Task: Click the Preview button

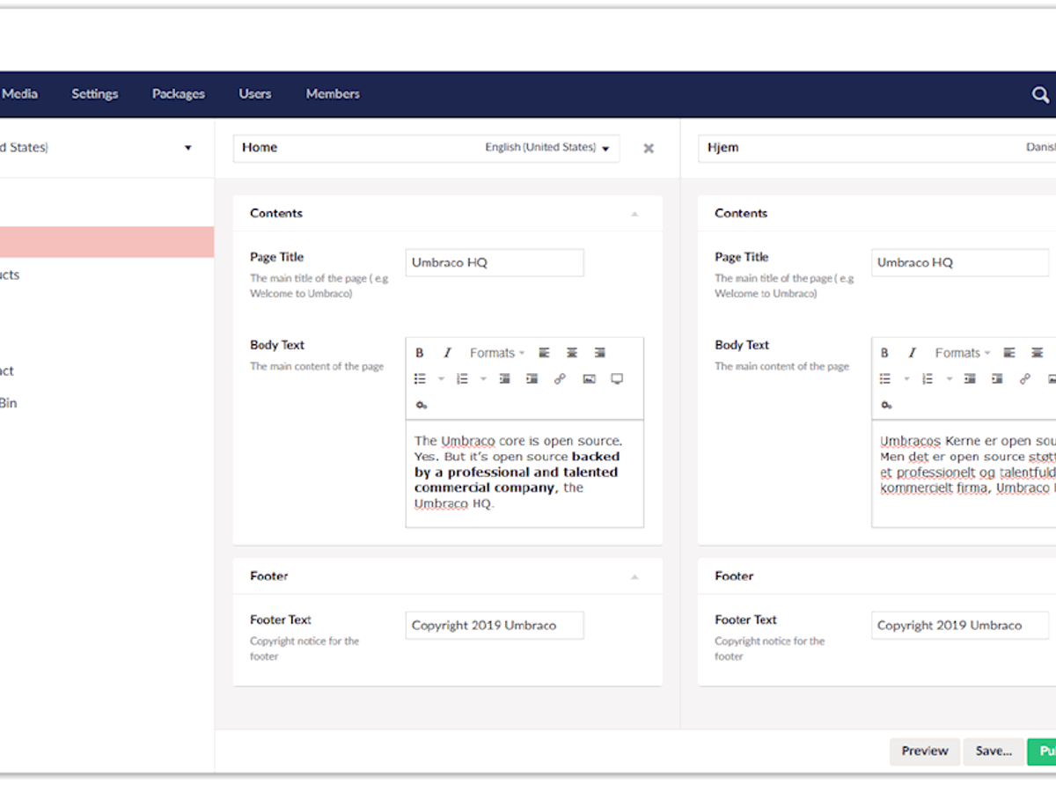Action: [x=925, y=752]
